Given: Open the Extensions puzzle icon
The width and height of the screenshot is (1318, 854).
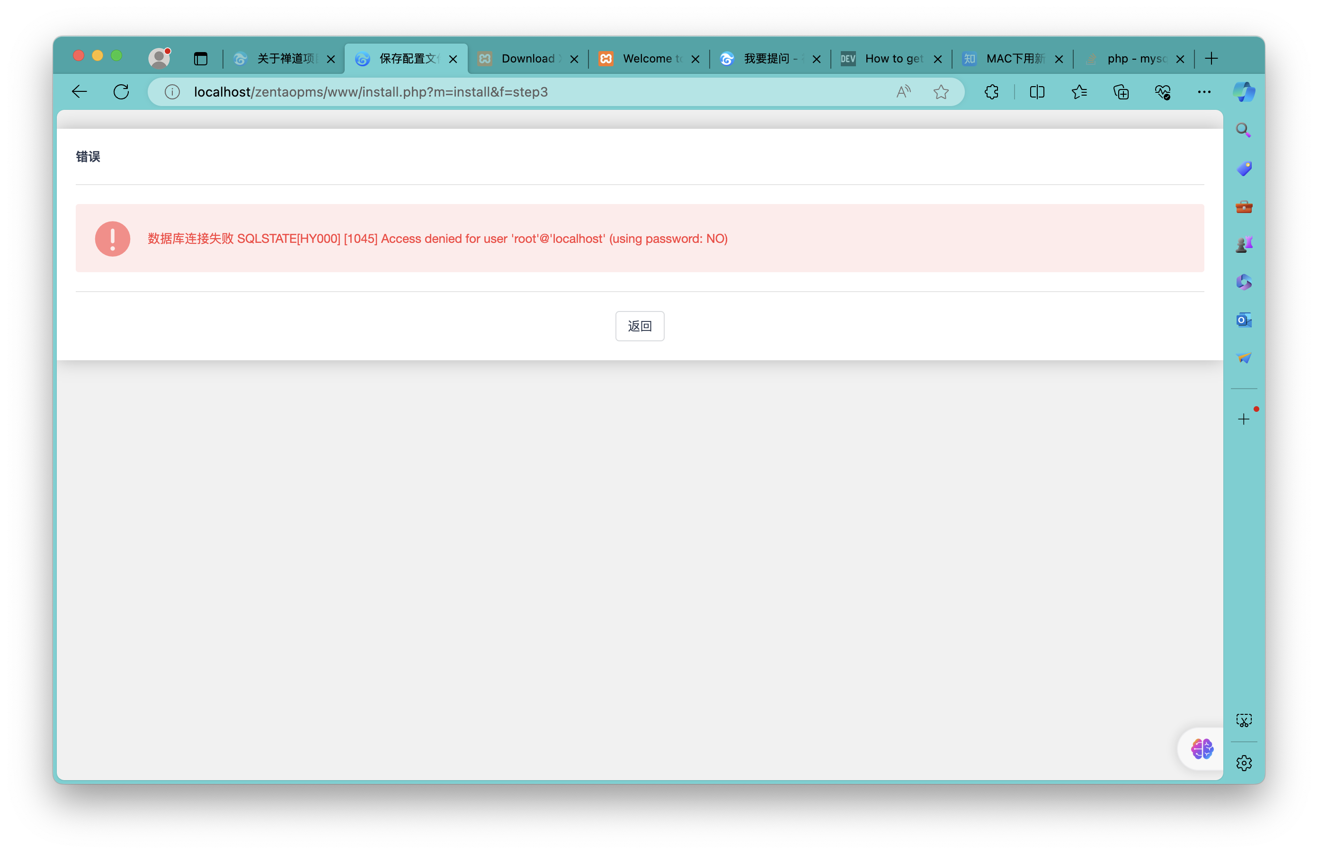Looking at the screenshot, I should [991, 91].
